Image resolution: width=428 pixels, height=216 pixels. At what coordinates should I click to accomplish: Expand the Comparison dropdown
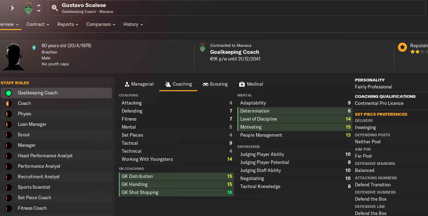point(101,24)
